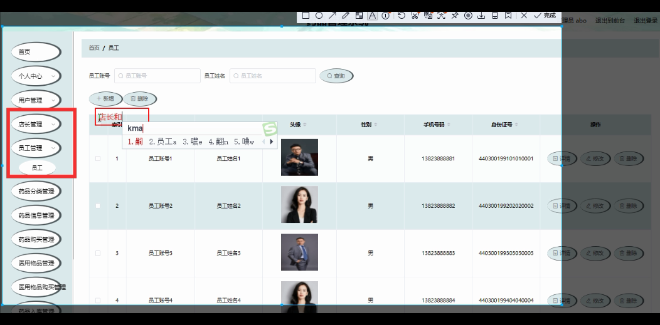This screenshot has width=660, height=325.
Task: Collapse the 员工管理 sidebar menu
Action: [36, 148]
